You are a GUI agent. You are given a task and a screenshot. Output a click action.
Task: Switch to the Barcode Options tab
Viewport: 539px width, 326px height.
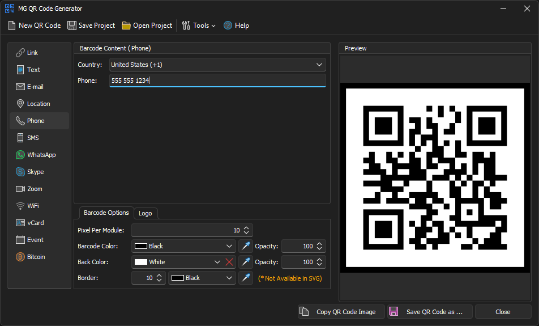point(106,213)
